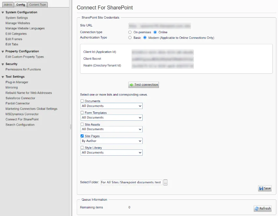Click the Realm Tenant Id field
This screenshot has height=216, width=278.
[162, 66]
